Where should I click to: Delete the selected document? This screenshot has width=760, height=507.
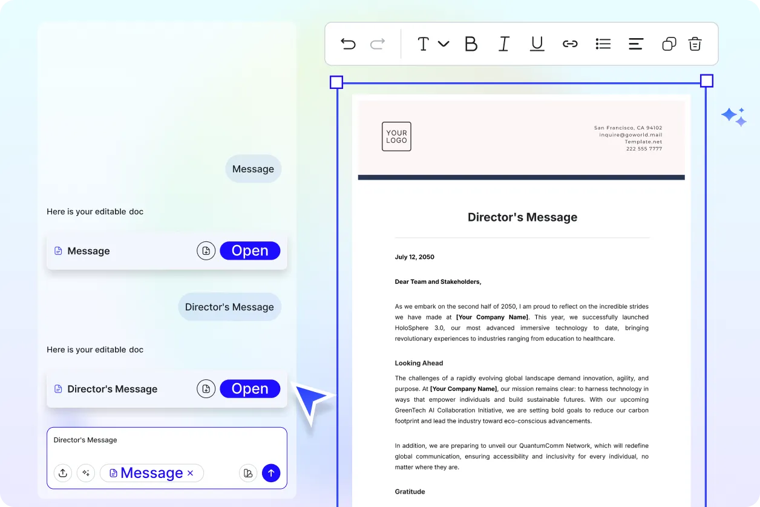pos(695,44)
